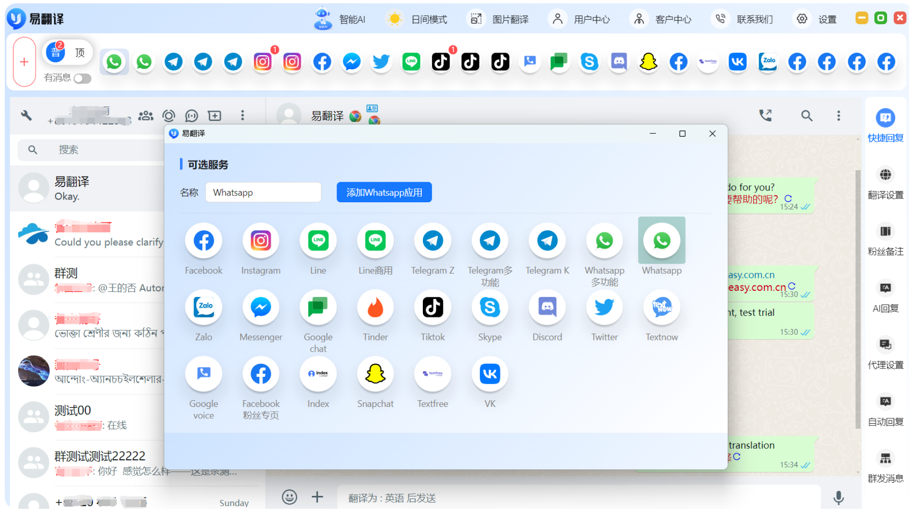
Task: Click the 添加Whatsapp应用 button
Action: point(384,192)
